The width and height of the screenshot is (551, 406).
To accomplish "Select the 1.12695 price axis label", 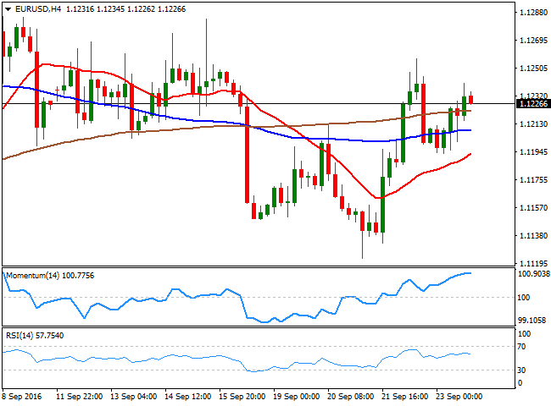I will tap(533, 41).
